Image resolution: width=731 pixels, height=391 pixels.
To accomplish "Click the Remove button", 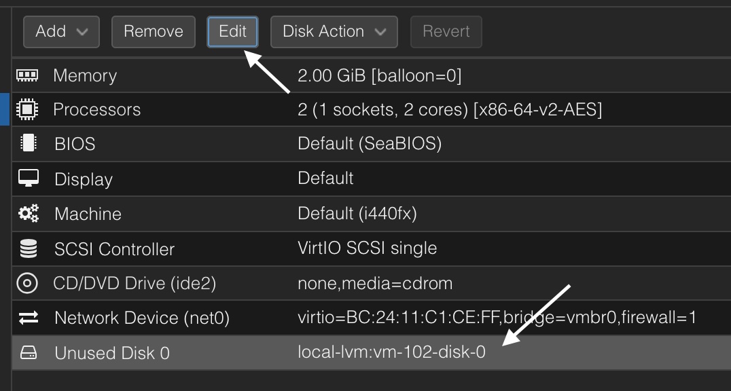I will (154, 32).
